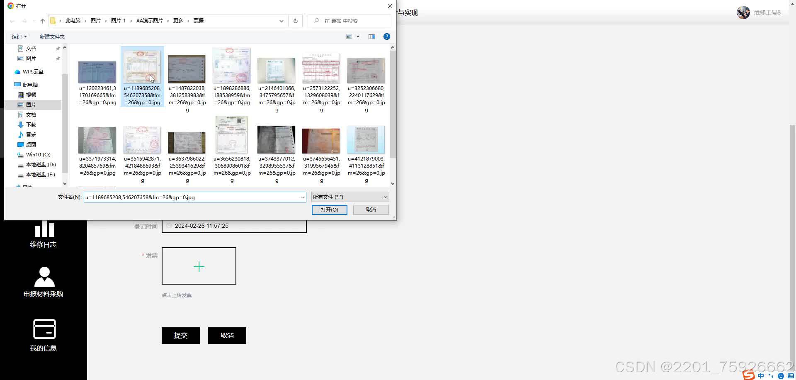Click 新建文件夹 button
Viewport: 796px width, 380px height.
click(x=52, y=37)
